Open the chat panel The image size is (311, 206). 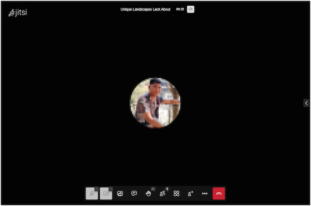pos(134,194)
